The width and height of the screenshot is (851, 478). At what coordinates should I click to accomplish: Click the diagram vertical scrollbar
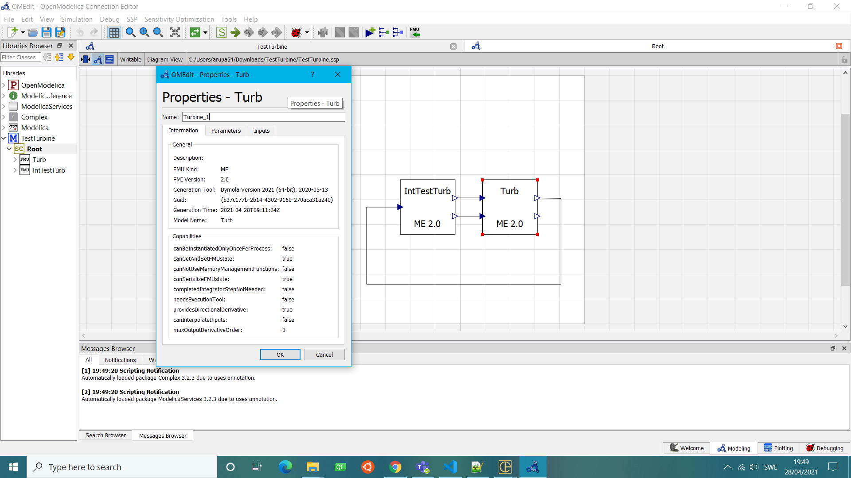coord(845,199)
